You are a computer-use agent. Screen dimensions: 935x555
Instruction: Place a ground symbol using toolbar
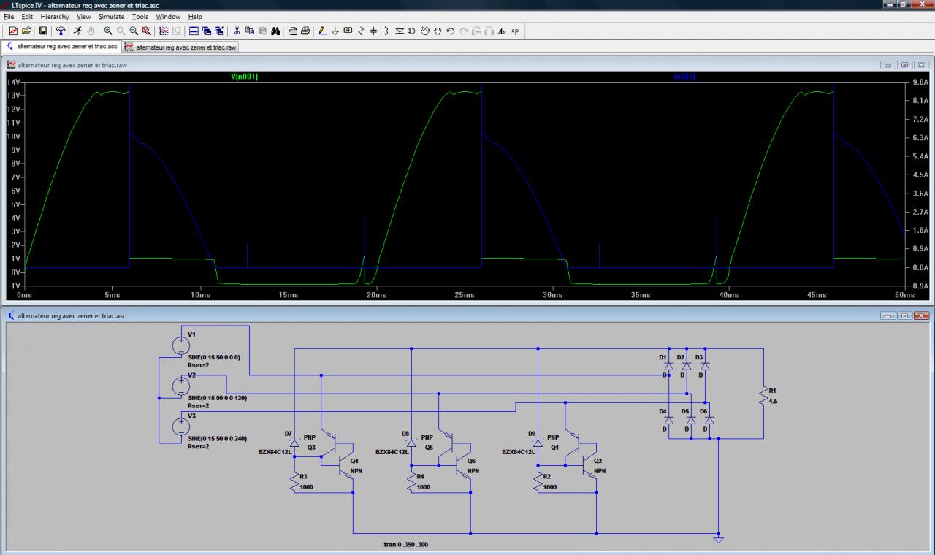click(335, 31)
